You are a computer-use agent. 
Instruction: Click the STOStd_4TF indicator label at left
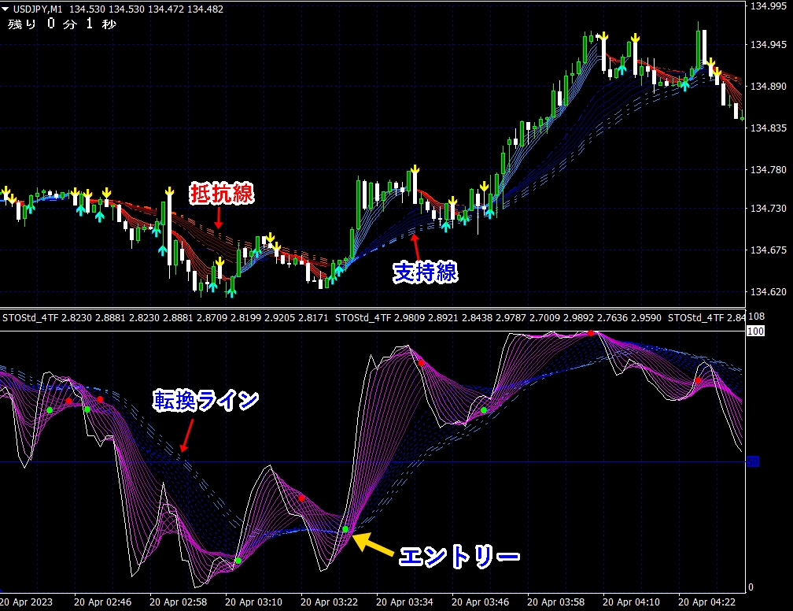pyautogui.click(x=31, y=318)
